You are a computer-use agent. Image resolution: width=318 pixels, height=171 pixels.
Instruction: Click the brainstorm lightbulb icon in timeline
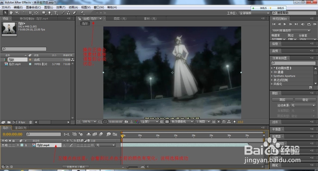pyautogui.click(x=109, y=134)
